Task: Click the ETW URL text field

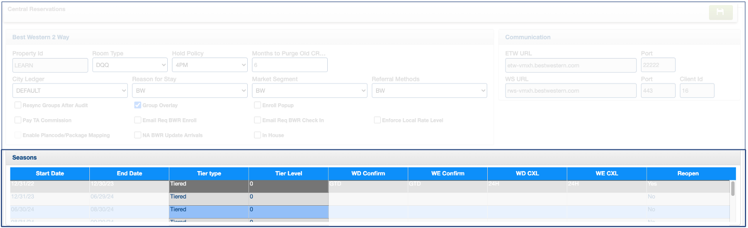Action: [x=570, y=65]
